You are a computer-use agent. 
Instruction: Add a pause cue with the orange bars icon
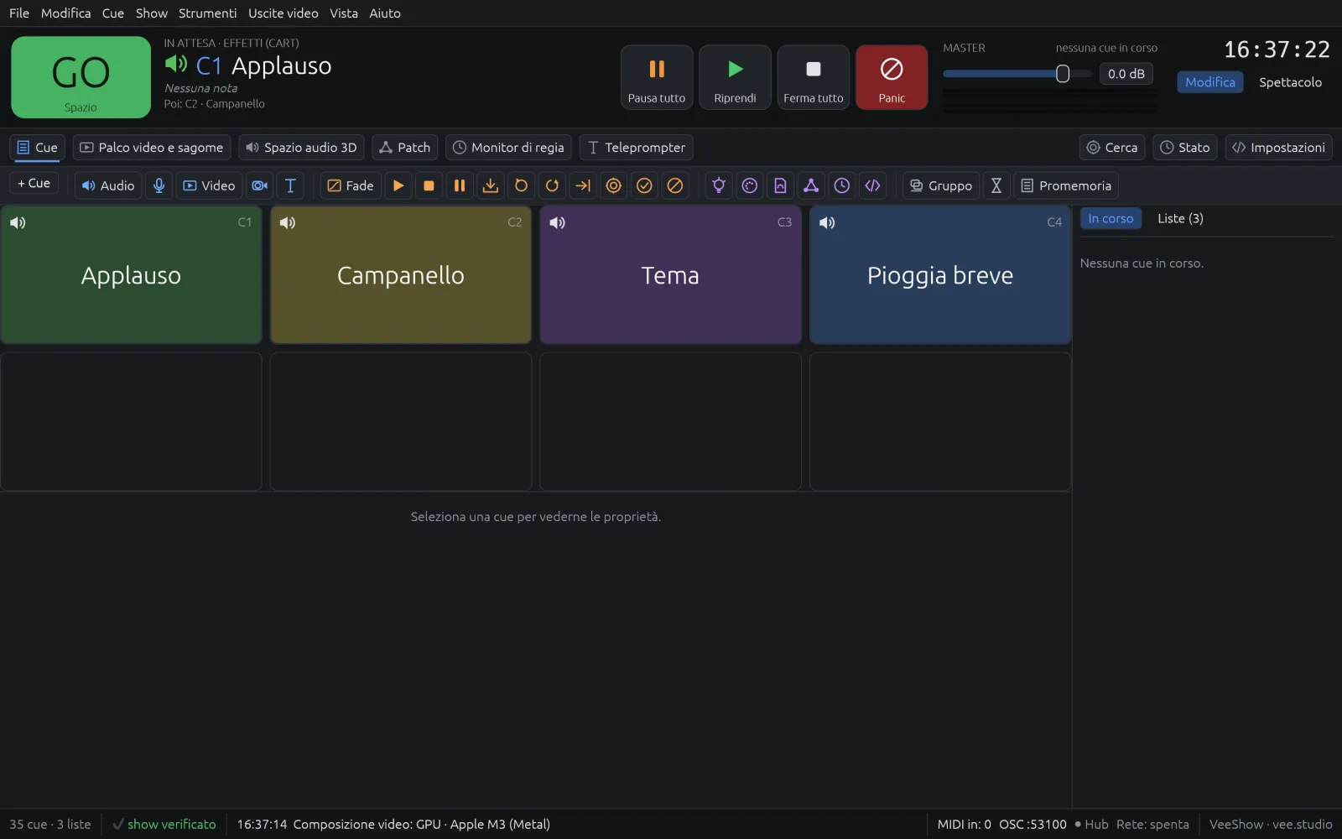(460, 185)
